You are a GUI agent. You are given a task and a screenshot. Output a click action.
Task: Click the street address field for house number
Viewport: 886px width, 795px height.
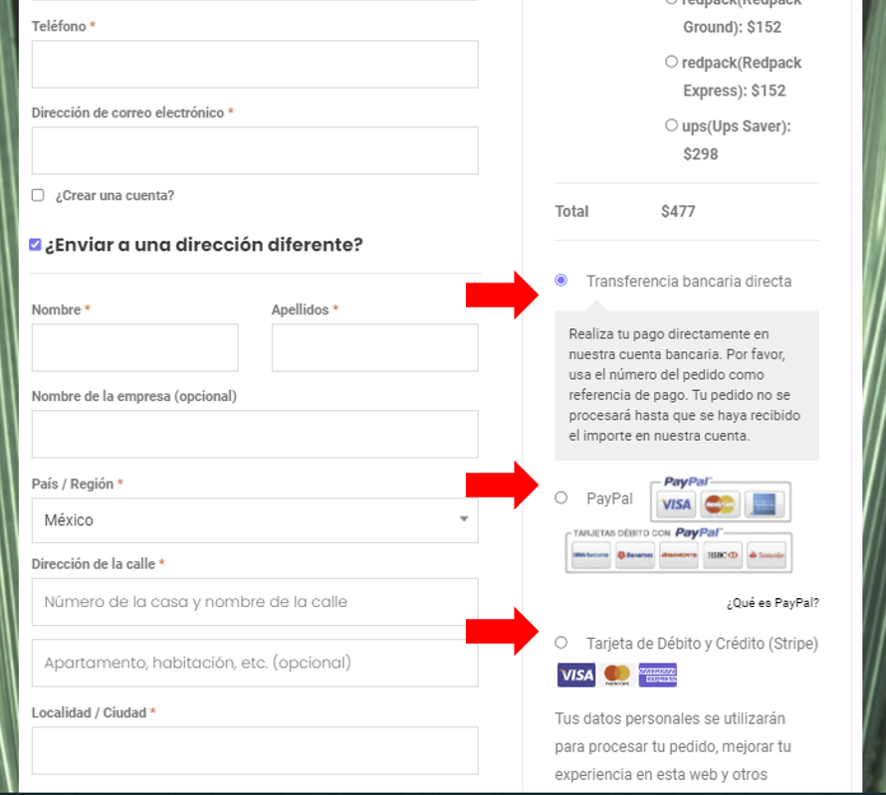[x=255, y=602]
